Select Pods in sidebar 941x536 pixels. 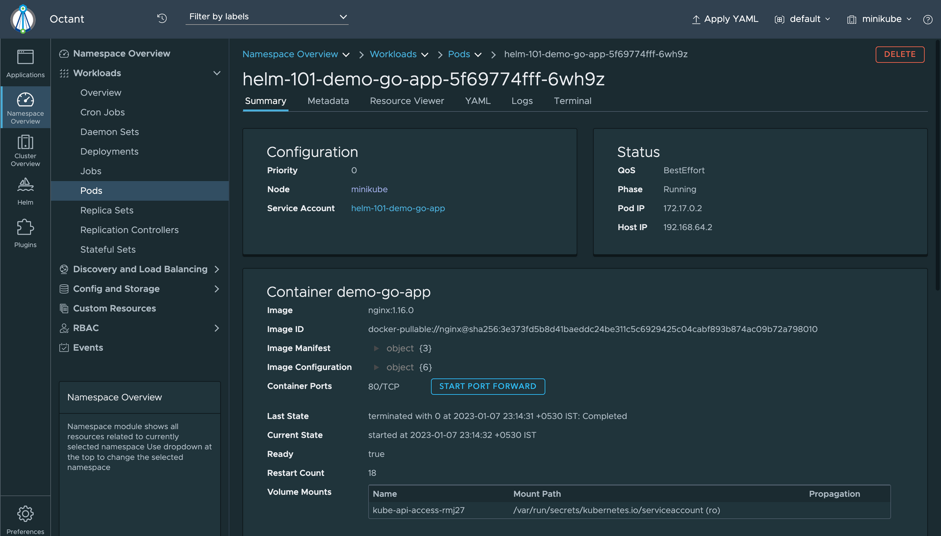coord(140,191)
